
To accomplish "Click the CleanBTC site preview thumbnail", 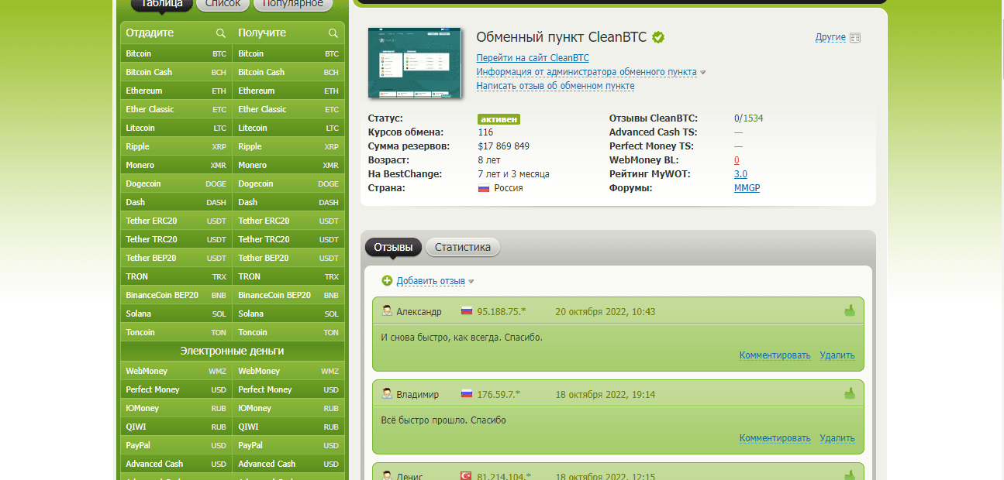I will click(415, 63).
